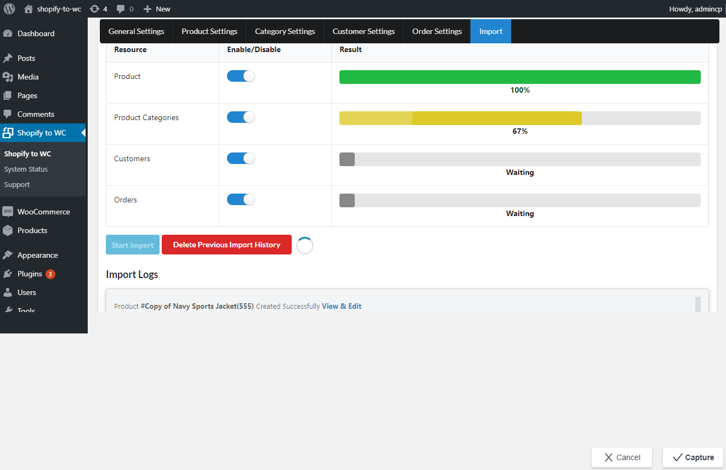The height and width of the screenshot is (470, 726).
Task: Open the comments bubble icon in admin bar
Action: (121, 9)
